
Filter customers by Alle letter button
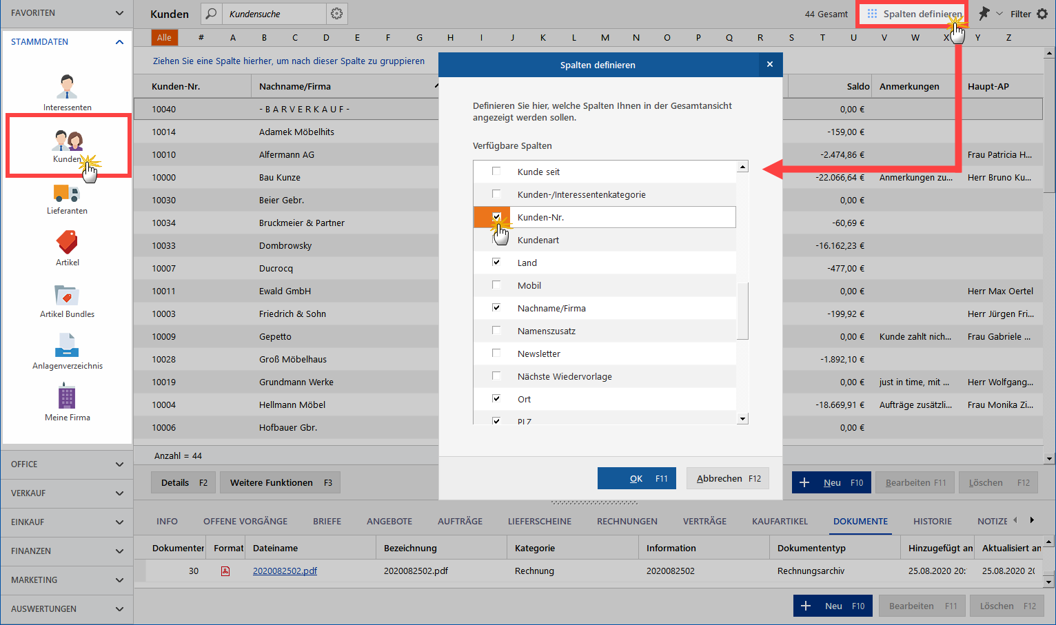[x=164, y=37]
